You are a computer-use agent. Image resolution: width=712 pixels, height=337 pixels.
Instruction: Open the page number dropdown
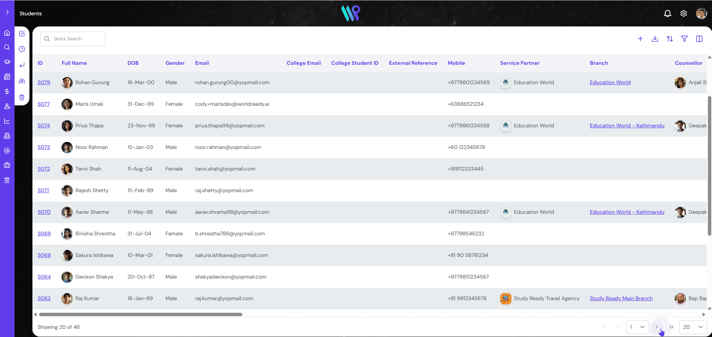click(x=637, y=327)
